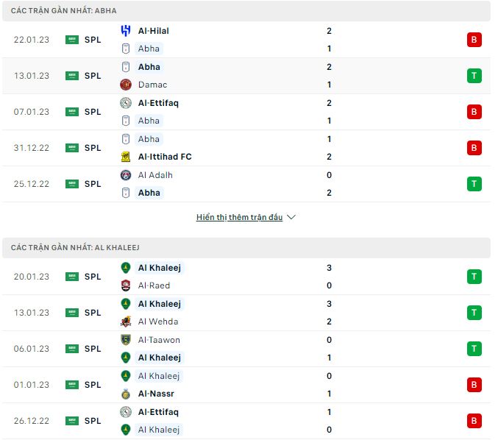Select the Al-Ettifaq team name on 07.01.23
The height and width of the screenshot is (440, 498).
(x=158, y=103)
